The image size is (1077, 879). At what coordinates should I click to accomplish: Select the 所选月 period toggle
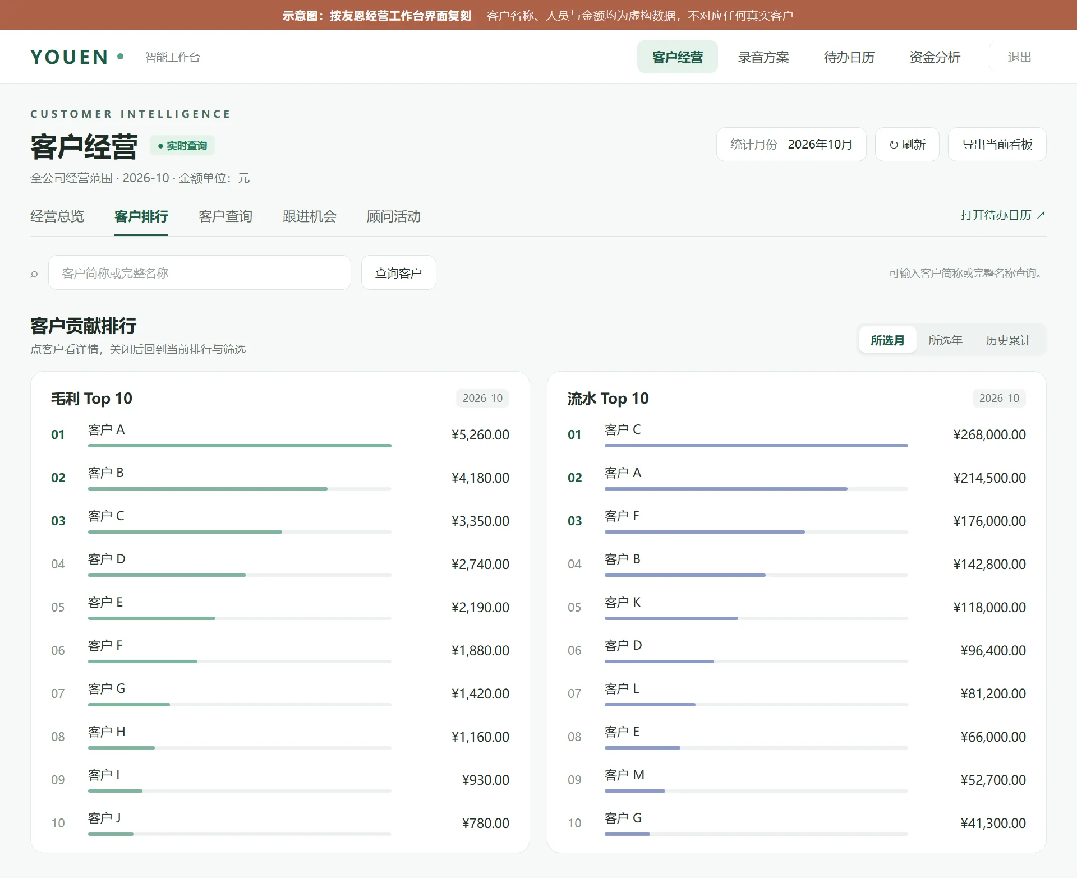pyautogui.click(x=887, y=340)
